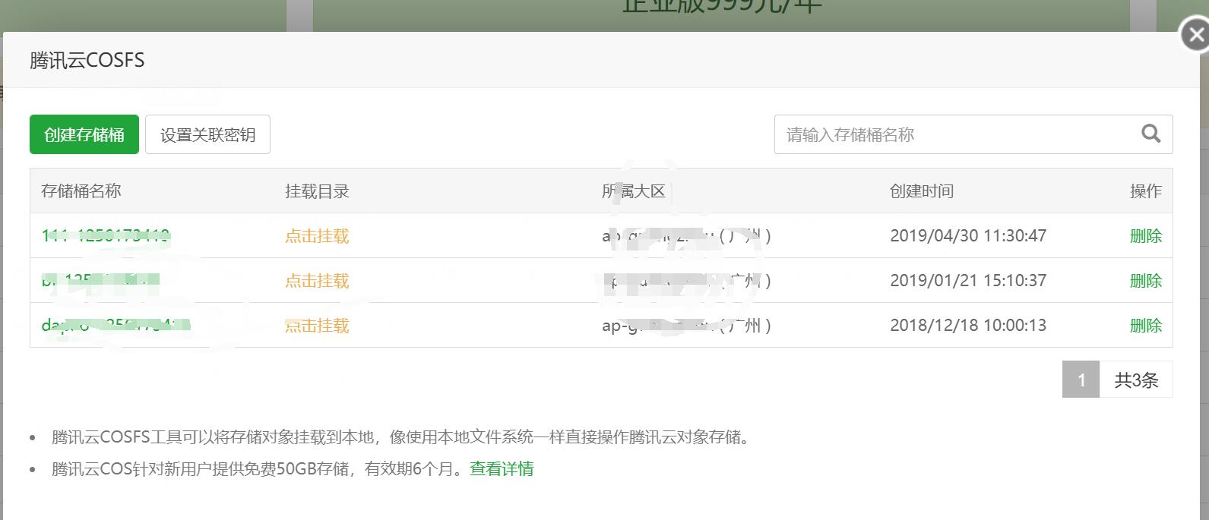Click the 挂载目录 column header
The image size is (1209, 520).
click(x=317, y=191)
